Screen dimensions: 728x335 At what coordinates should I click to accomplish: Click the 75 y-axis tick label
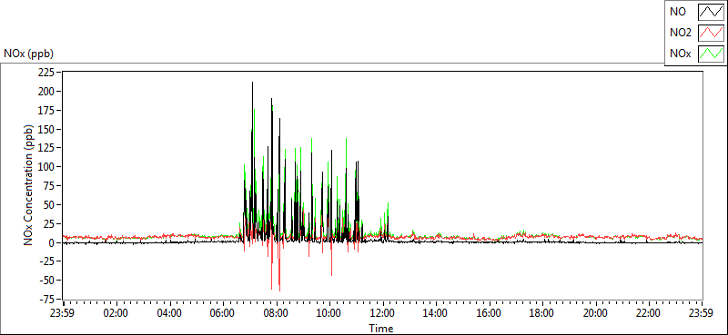(50, 185)
